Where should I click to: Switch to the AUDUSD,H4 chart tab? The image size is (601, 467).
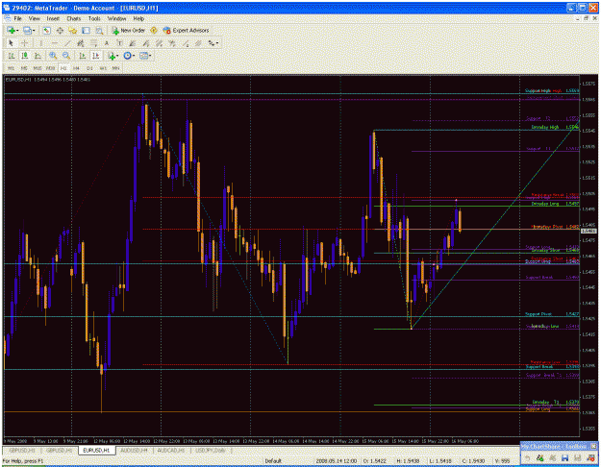(134, 451)
